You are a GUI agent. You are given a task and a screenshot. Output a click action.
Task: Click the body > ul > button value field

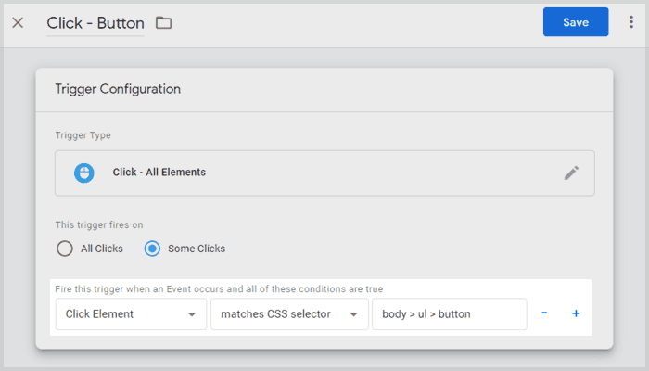[450, 313]
